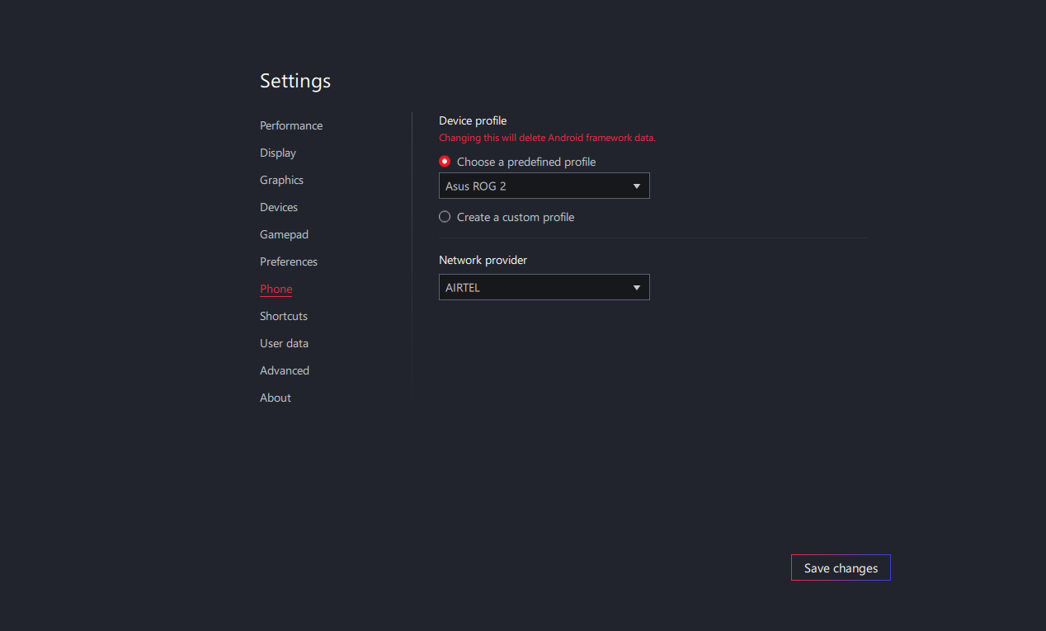Go to Graphics settings

click(281, 180)
